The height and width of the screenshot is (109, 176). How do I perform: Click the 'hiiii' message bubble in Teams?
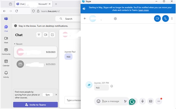[x=68, y=57]
